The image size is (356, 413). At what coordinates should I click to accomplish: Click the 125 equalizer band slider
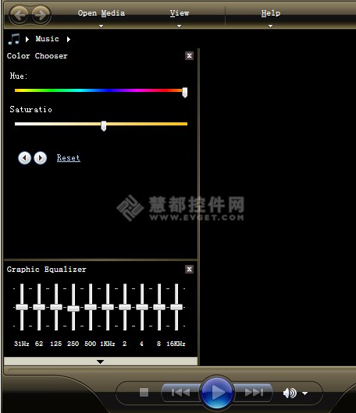[56, 307]
